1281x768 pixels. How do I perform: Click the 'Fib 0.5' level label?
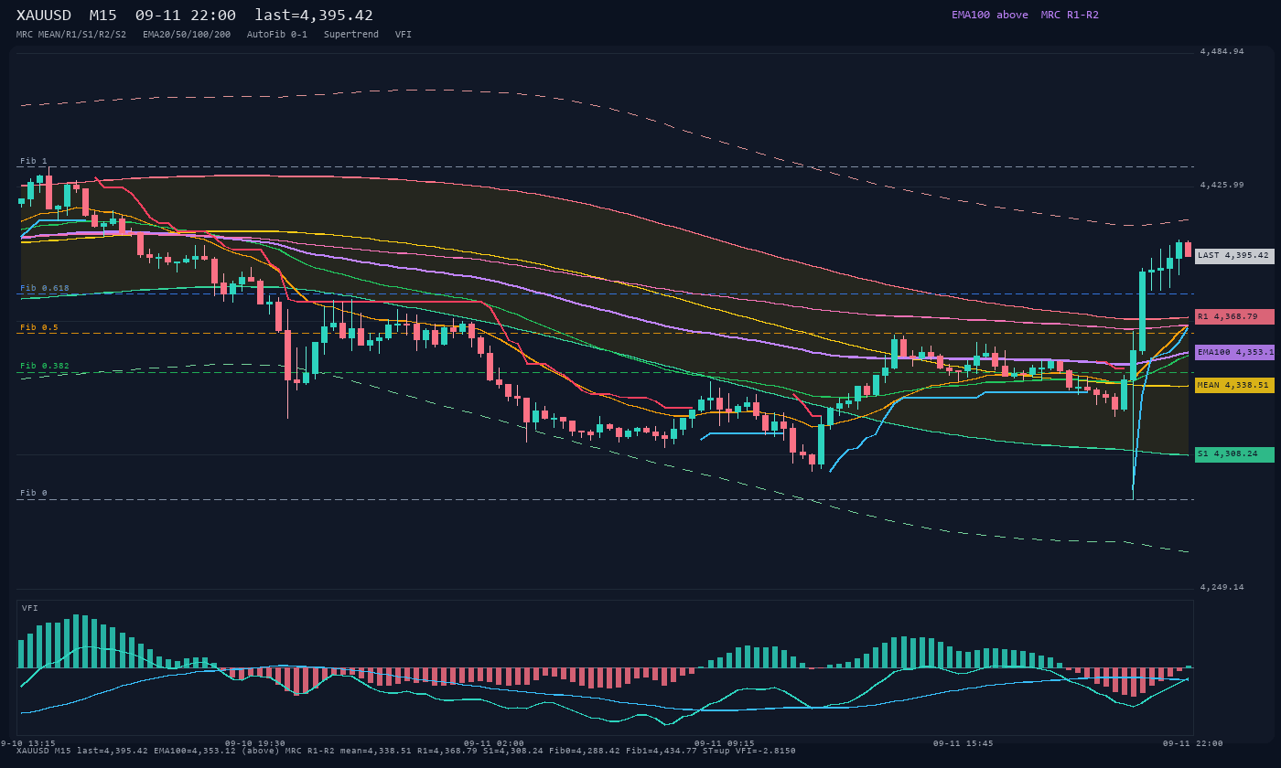click(39, 327)
